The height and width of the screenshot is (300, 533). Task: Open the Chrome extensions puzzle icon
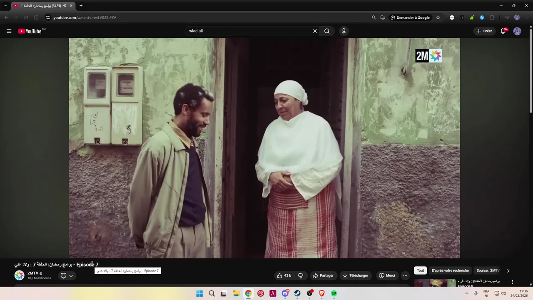(492, 17)
